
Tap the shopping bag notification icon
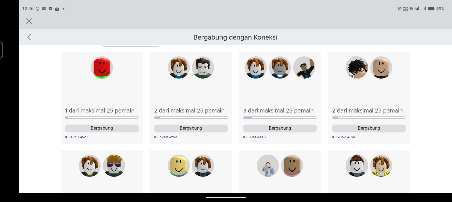click(57, 9)
